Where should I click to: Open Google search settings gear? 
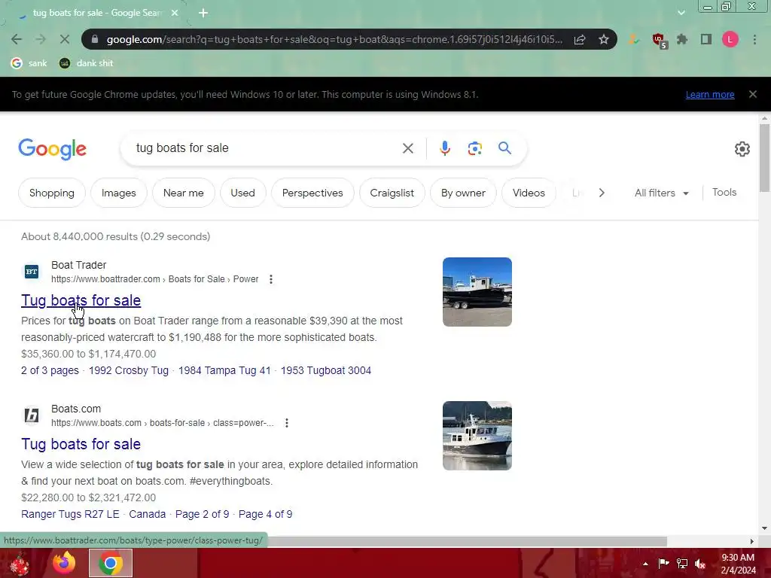click(742, 149)
